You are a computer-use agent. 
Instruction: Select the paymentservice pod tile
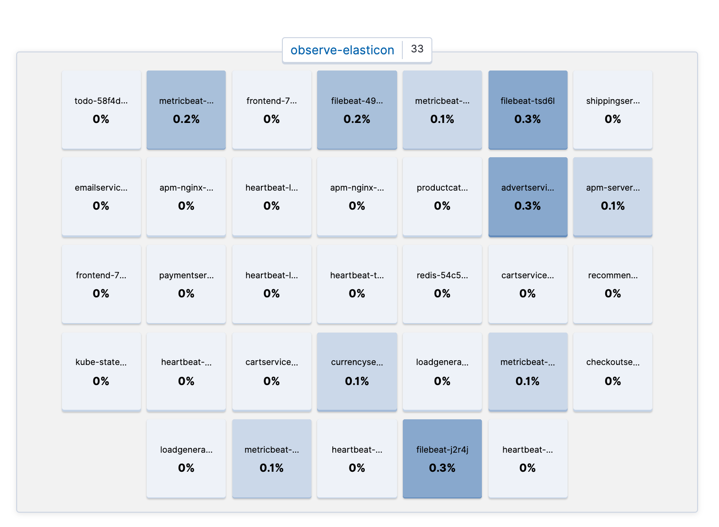(186, 284)
